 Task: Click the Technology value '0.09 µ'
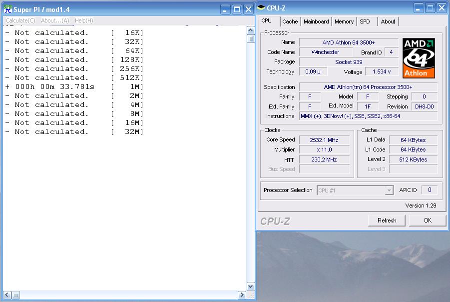point(313,71)
